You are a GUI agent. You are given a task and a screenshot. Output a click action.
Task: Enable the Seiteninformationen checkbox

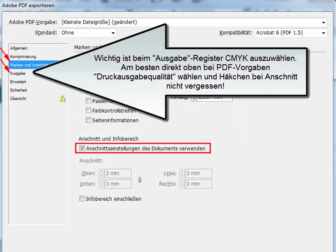88,120
